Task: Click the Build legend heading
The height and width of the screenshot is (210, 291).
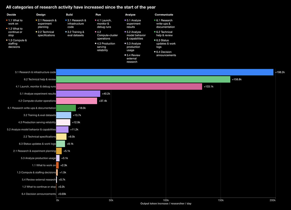Action: point(69,15)
